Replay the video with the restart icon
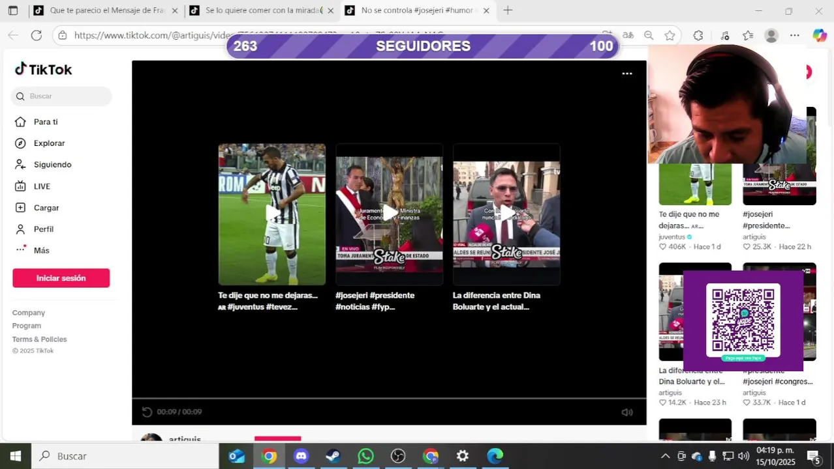The width and height of the screenshot is (834, 469). coord(147,412)
